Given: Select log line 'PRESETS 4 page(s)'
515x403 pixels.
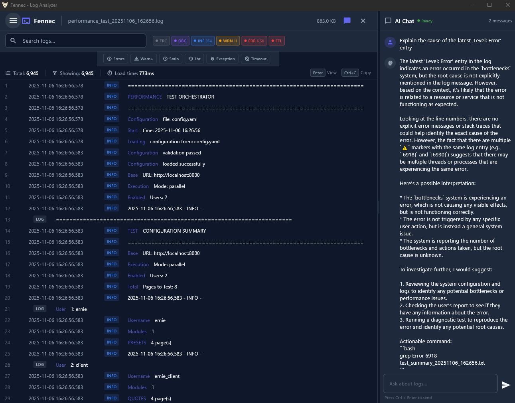Looking at the screenshot, I should tap(189, 342).
